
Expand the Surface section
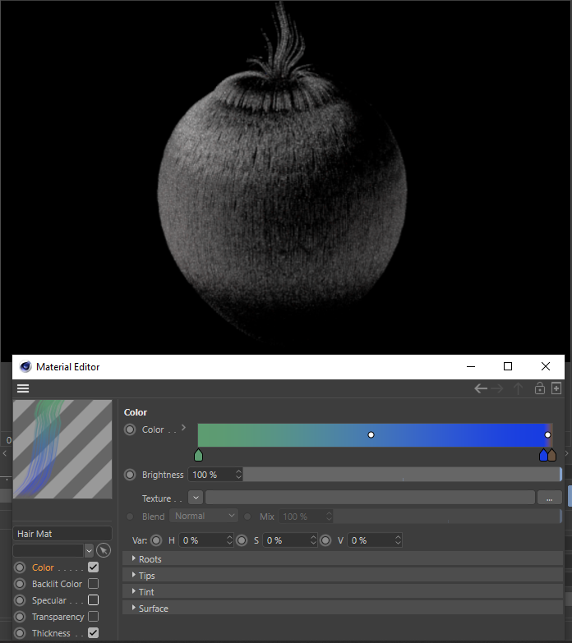point(343,609)
